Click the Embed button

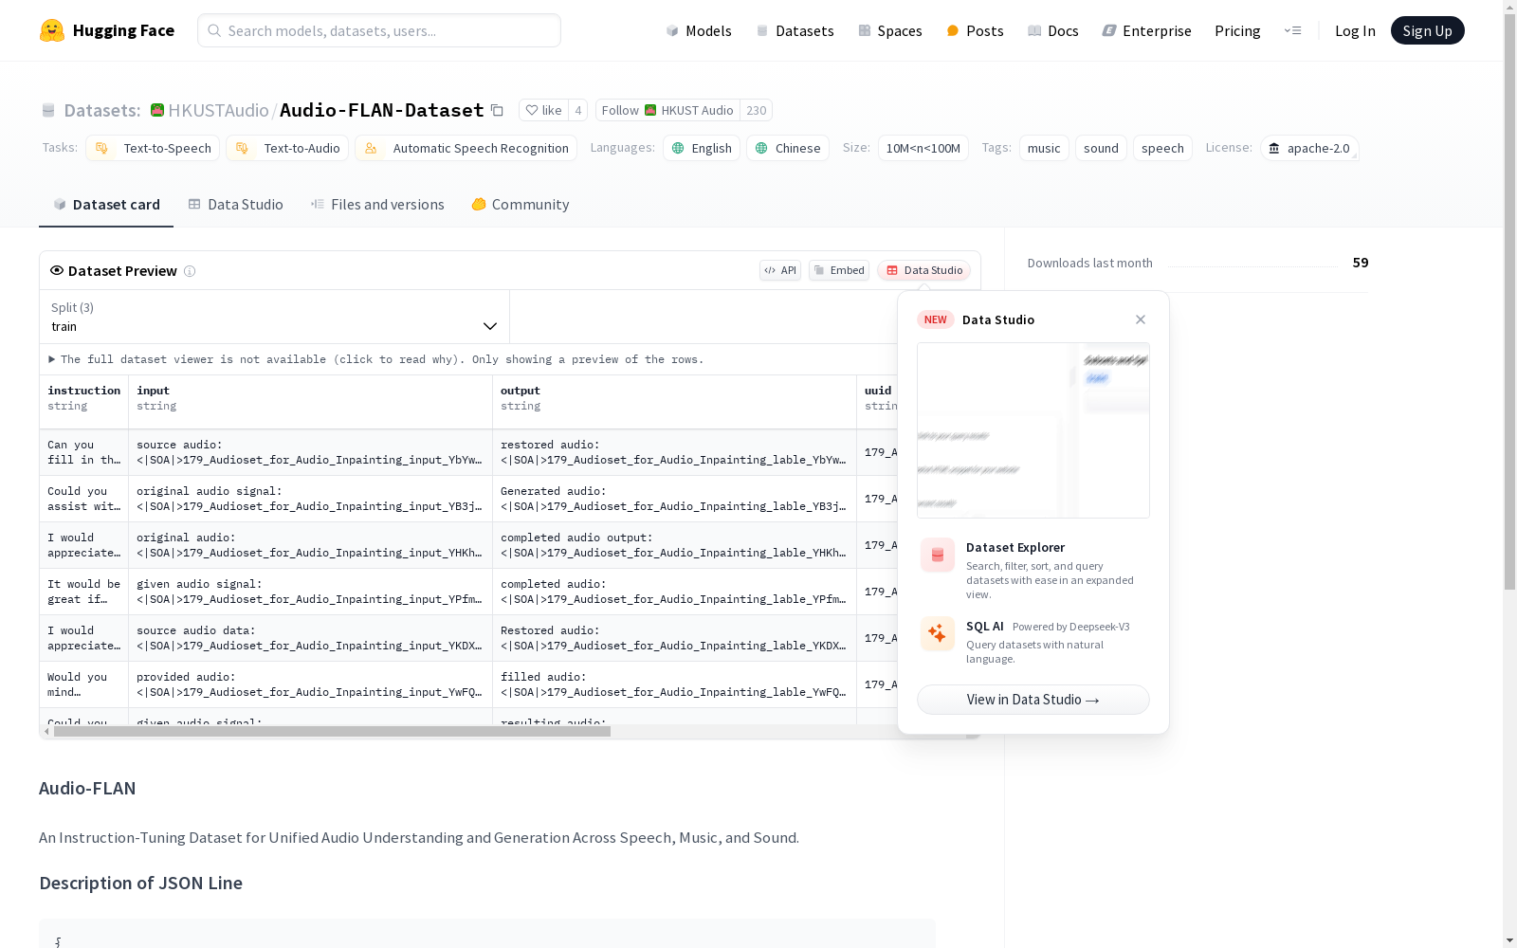tap(839, 270)
